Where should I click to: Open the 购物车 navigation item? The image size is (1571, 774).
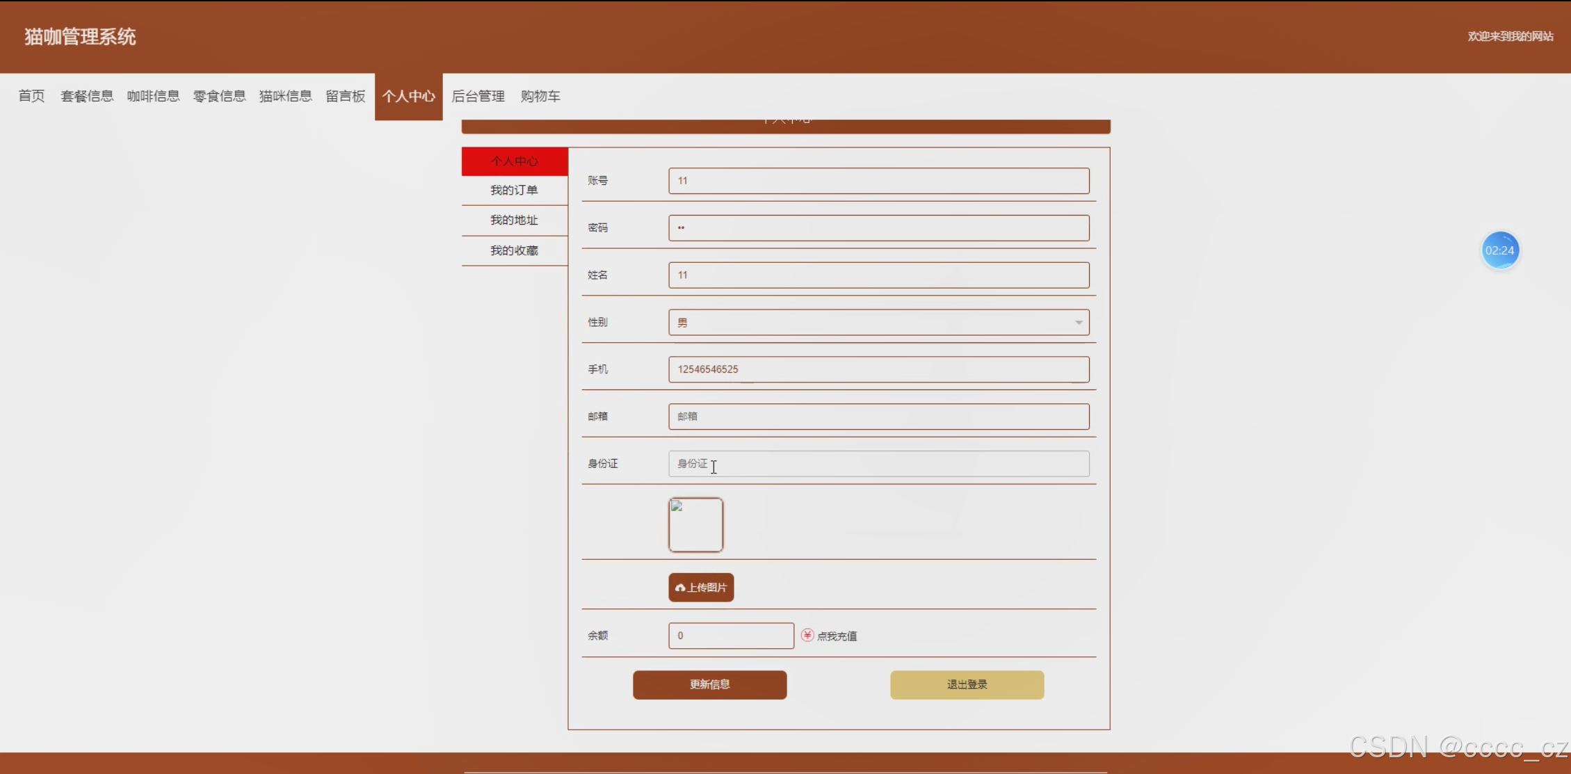[540, 96]
